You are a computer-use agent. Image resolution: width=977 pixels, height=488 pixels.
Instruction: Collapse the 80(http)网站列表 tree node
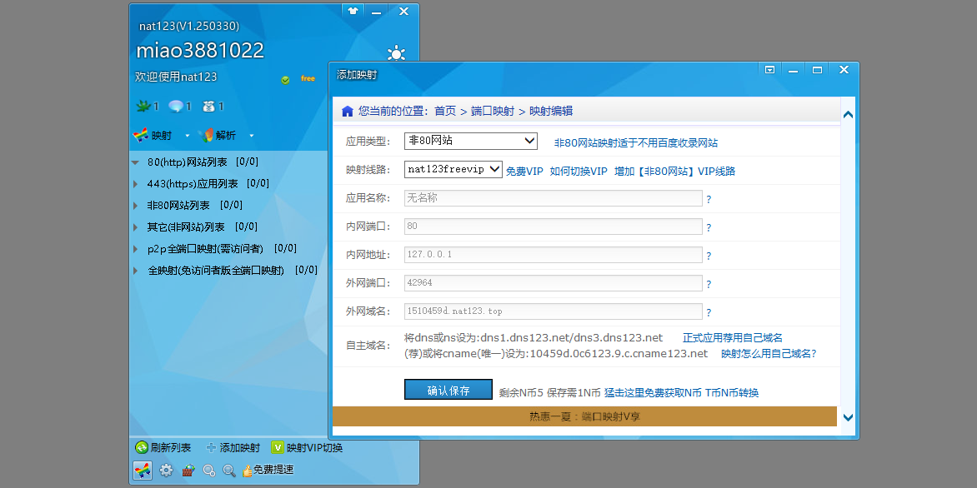(x=135, y=162)
